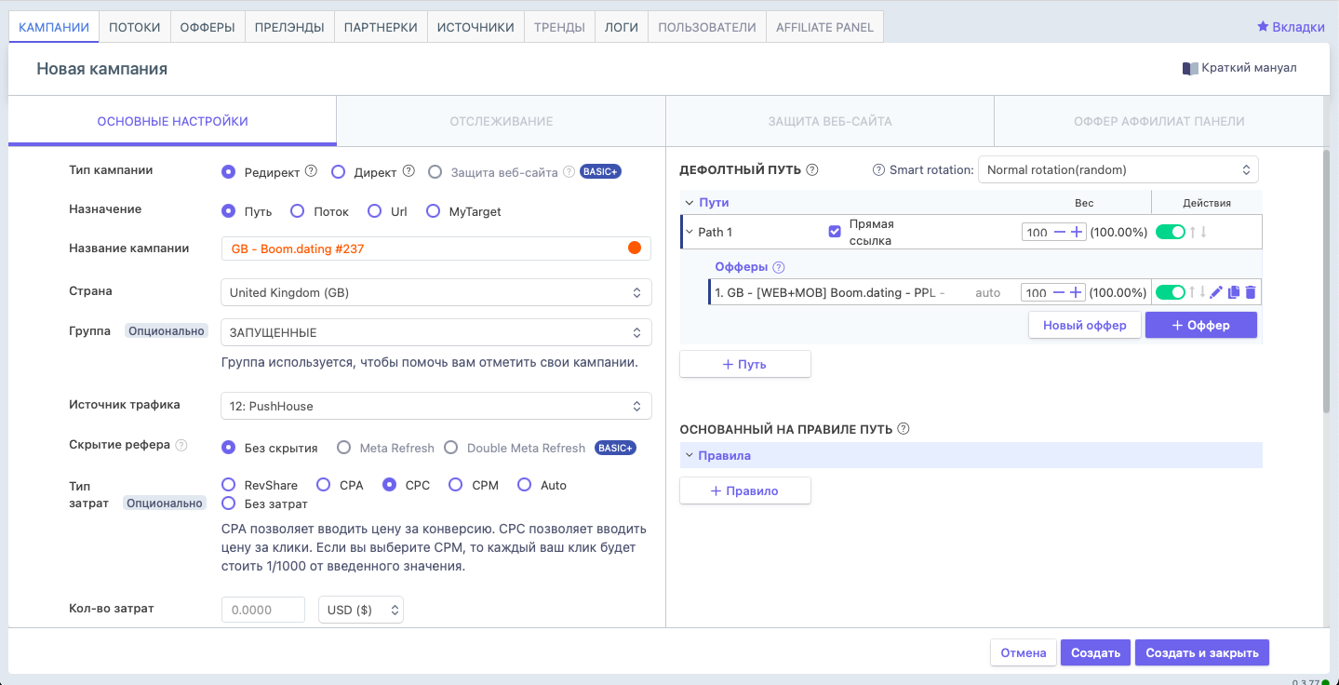Screen dimensions: 1339x685
Task: Toggle Boom.dating offer enabled switch
Action: (1170, 292)
